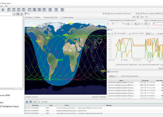This screenshot has width=163, height=117.
Task: Click the gear window icon ending the toolbar
Action: (62, 10)
